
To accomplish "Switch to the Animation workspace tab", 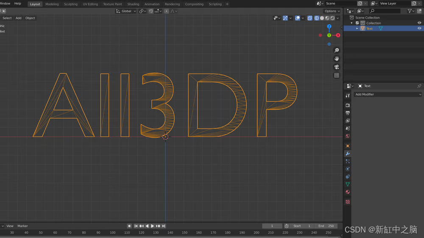I will (152, 4).
